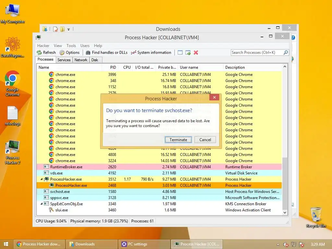Click Cancel in the terminate dialog
Viewport: 332px width, 249px height.
(x=205, y=140)
